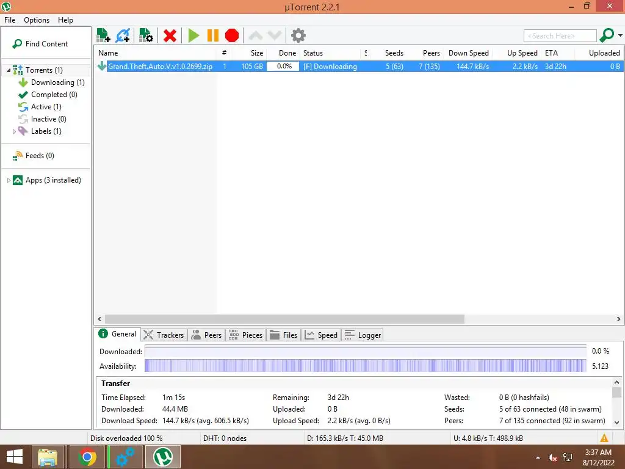
Task: Switch to the Files tab
Action: click(x=284, y=335)
